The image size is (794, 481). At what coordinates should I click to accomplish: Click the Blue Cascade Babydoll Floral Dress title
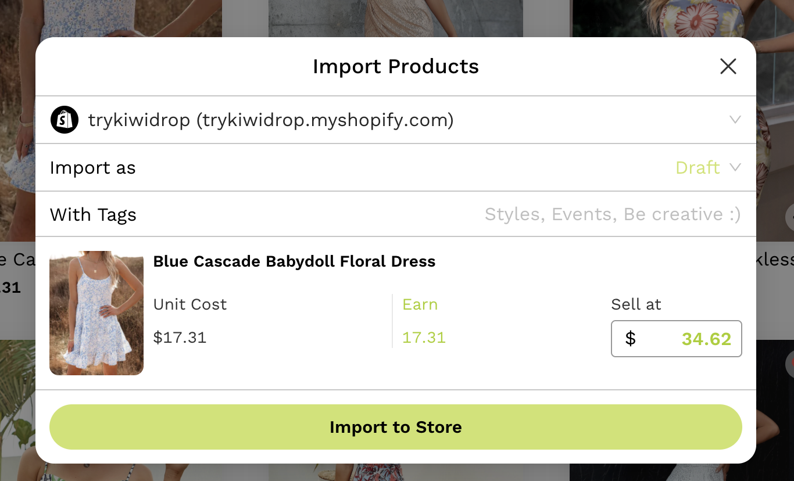coord(294,261)
